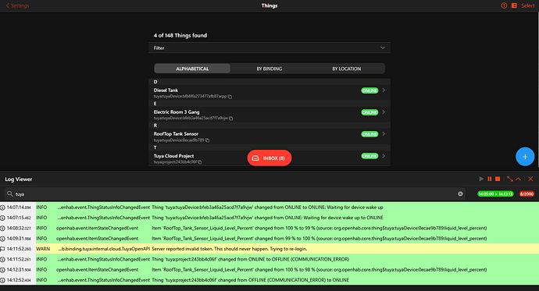Open RoofTop Tank Sensor details chevron
This screenshot has width=539, height=291.
[384, 134]
